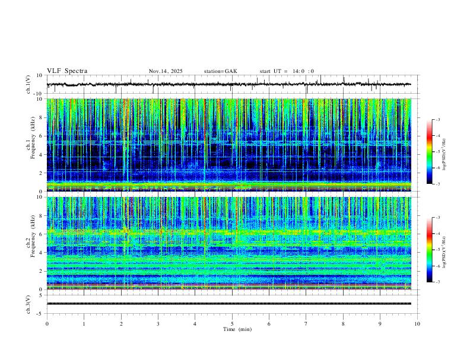Select the "Nov.14, 2025" date label
Viewport: 470px width, 363px height.
166,71
